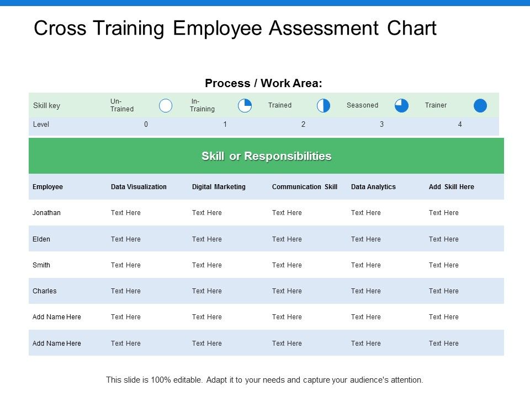Click the half-filled Trained circle icon
Screen dimensions: 530x397
click(x=324, y=105)
